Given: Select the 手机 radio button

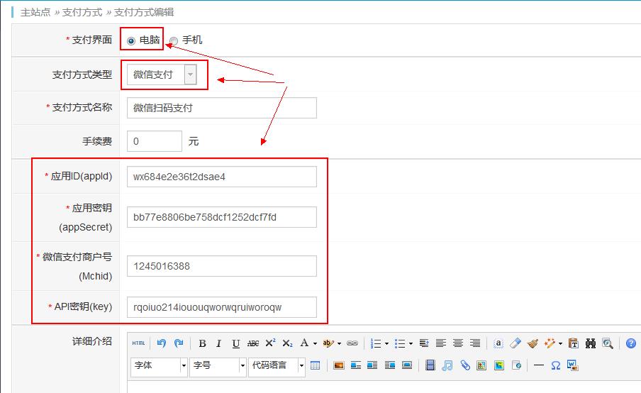Looking at the screenshot, I should click(174, 40).
